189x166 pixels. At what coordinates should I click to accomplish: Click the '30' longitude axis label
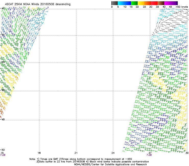pyautogui.click(x=187, y=153)
